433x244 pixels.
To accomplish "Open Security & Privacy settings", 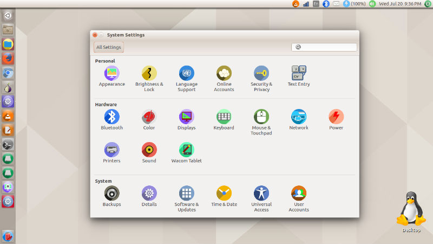I will point(261,79).
